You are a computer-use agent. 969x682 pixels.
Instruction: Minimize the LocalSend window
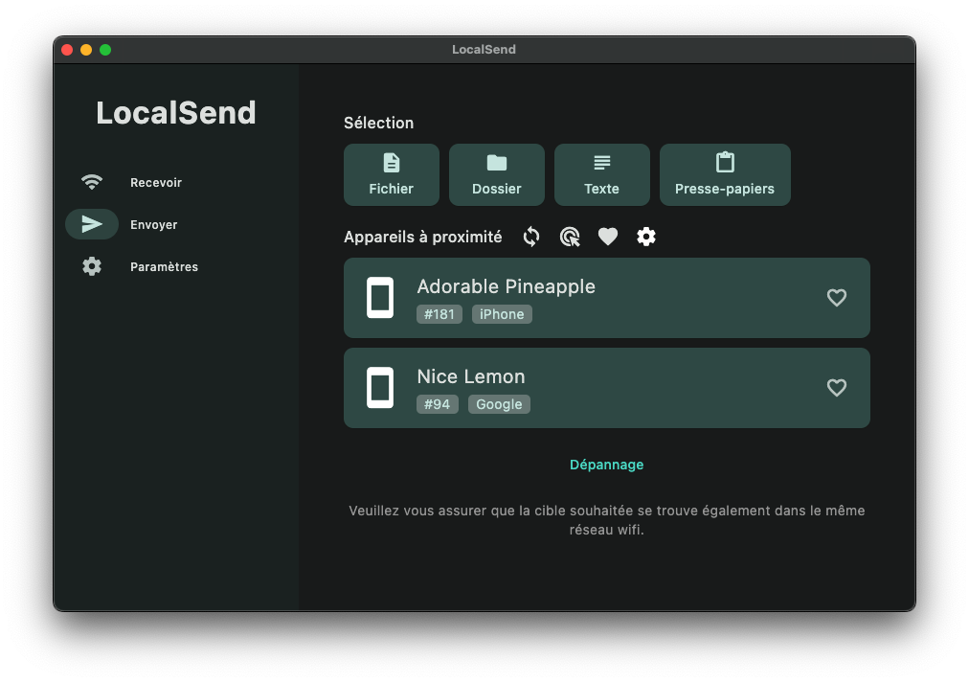[86, 50]
